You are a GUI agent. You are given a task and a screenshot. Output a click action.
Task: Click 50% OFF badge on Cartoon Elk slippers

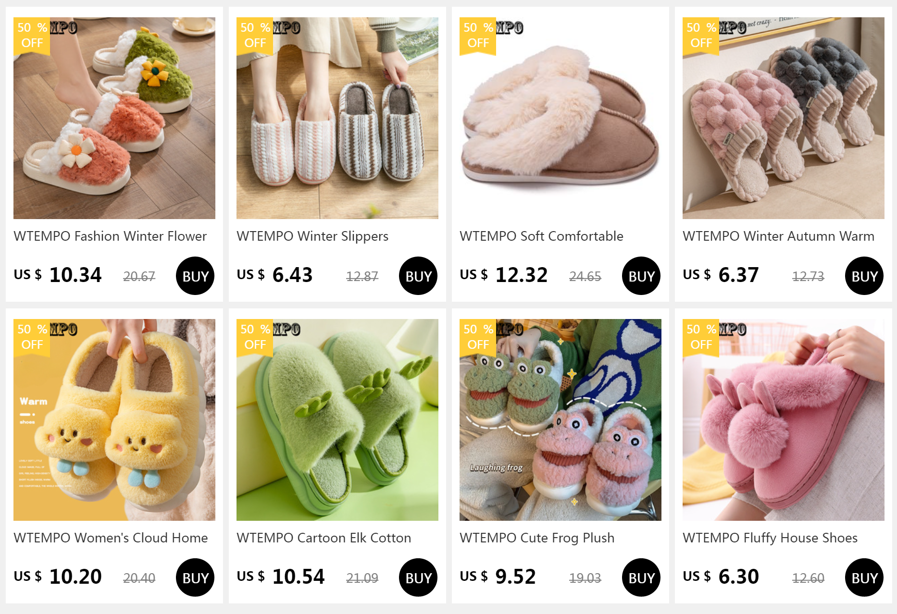pos(255,337)
